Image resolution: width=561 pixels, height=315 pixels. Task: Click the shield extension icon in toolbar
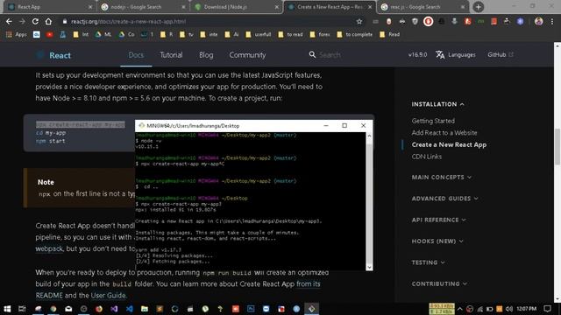point(415,21)
